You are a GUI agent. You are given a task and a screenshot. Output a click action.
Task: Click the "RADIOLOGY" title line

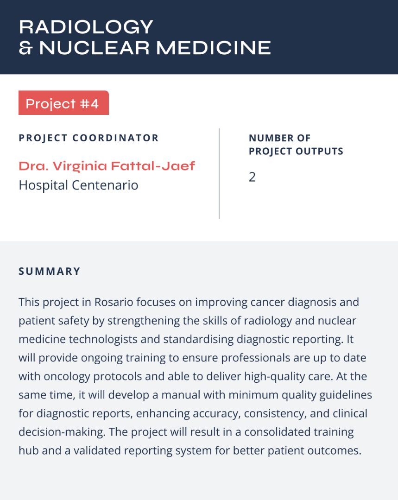(86, 27)
